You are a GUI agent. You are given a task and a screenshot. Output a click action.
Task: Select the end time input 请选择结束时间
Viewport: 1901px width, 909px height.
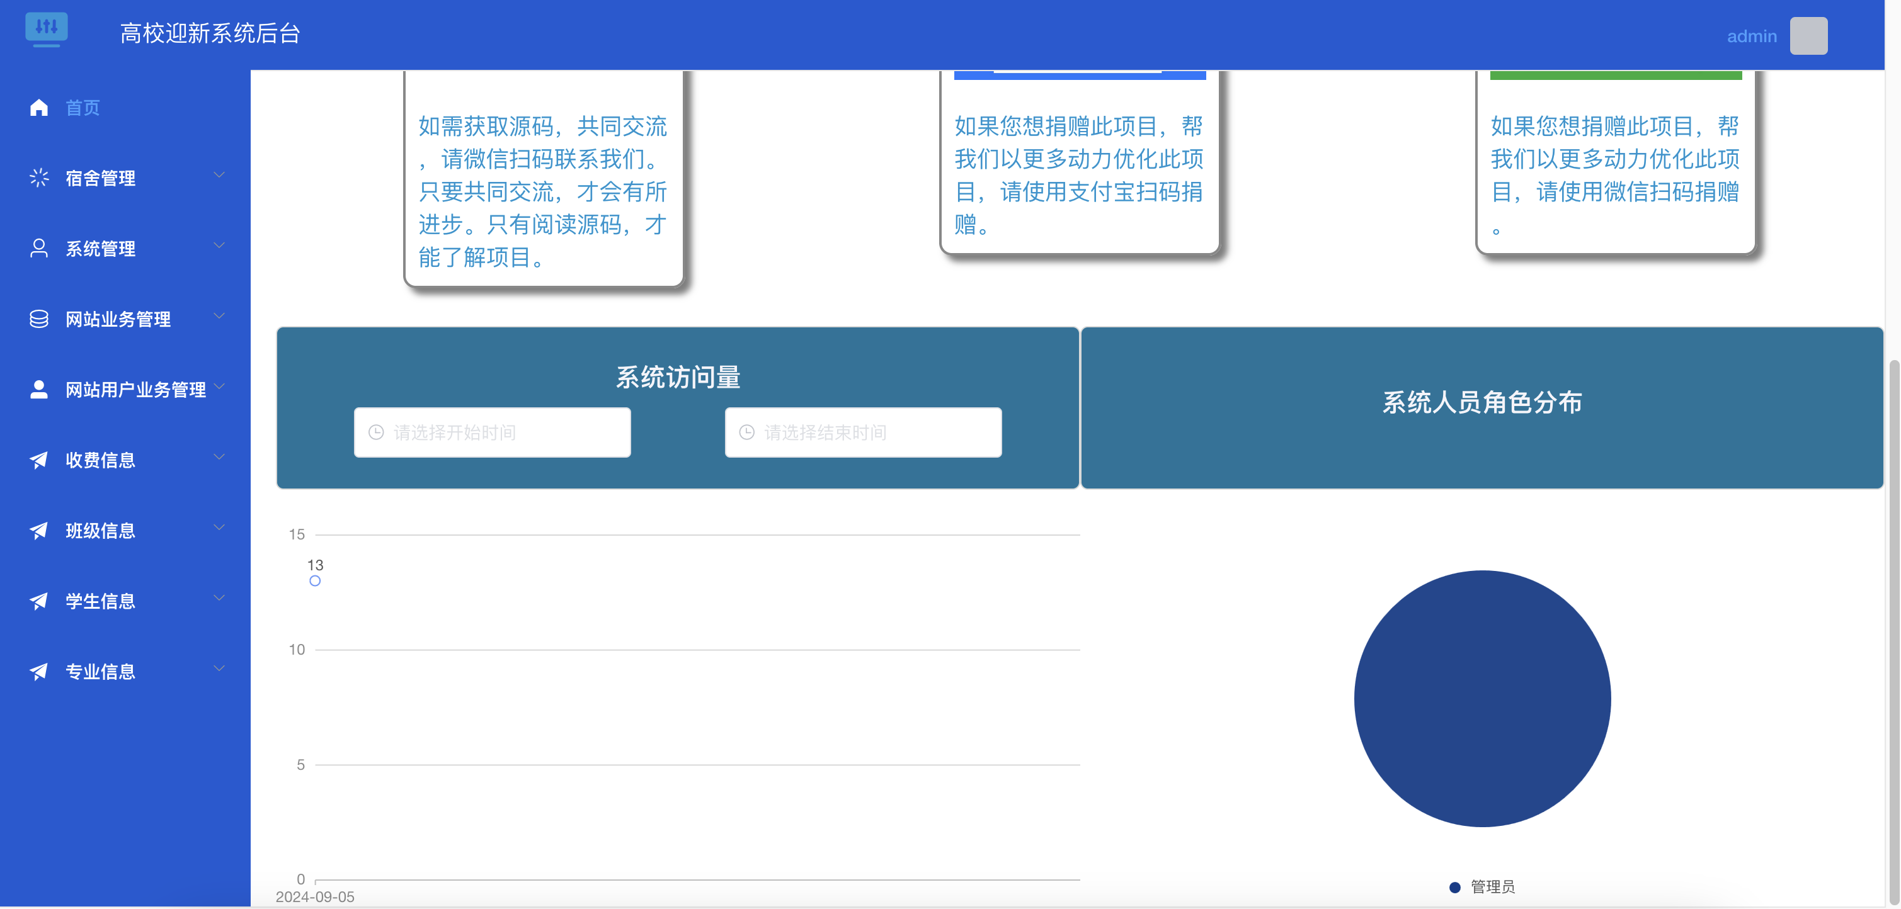point(863,432)
